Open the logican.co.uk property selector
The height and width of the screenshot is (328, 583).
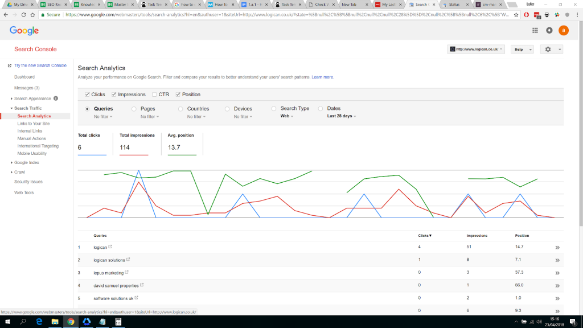pos(476,49)
